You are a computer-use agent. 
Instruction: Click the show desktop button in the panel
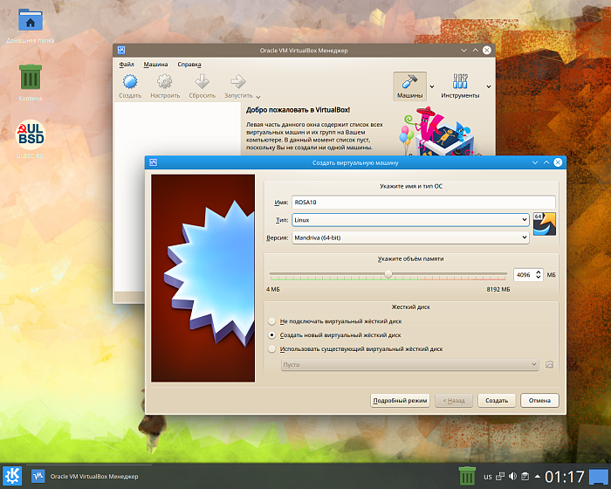[599, 476]
